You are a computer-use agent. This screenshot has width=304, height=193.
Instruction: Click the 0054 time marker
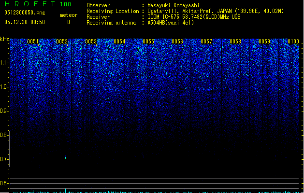coord(120,41)
